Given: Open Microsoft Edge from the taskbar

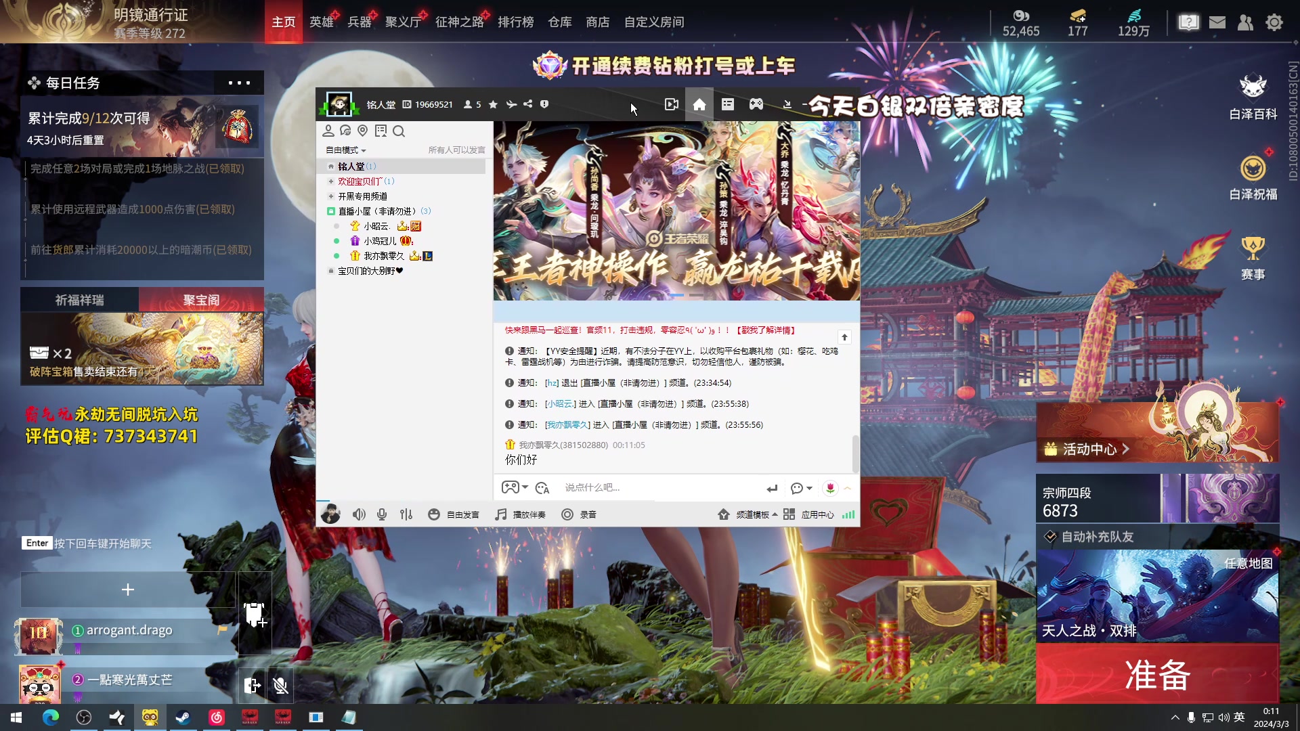Looking at the screenshot, I should (x=51, y=717).
